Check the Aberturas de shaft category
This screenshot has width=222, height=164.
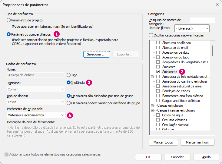158,48
